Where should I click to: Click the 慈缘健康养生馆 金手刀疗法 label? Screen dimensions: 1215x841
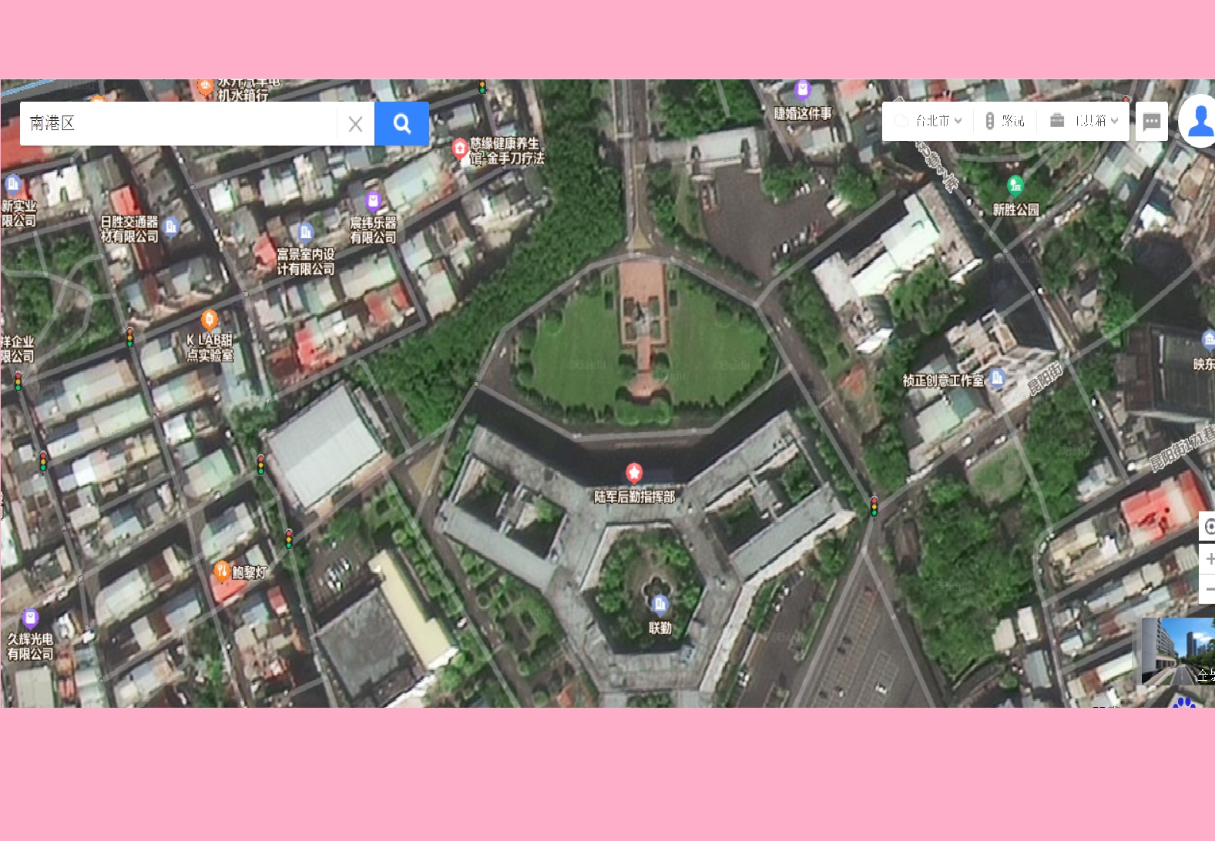(x=507, y=151)
